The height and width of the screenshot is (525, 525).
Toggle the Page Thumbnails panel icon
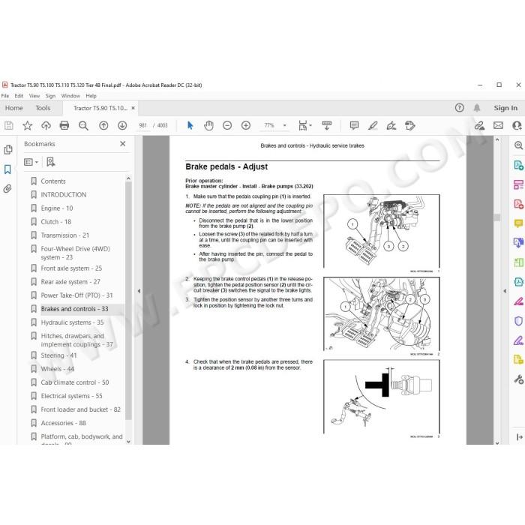(x=8, y=149)
